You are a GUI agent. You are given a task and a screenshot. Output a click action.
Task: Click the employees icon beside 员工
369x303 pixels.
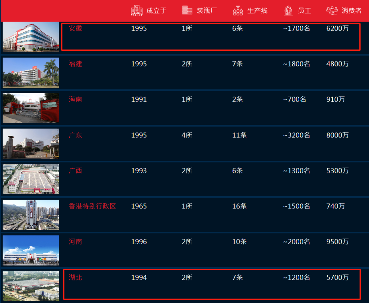point(288,11)
